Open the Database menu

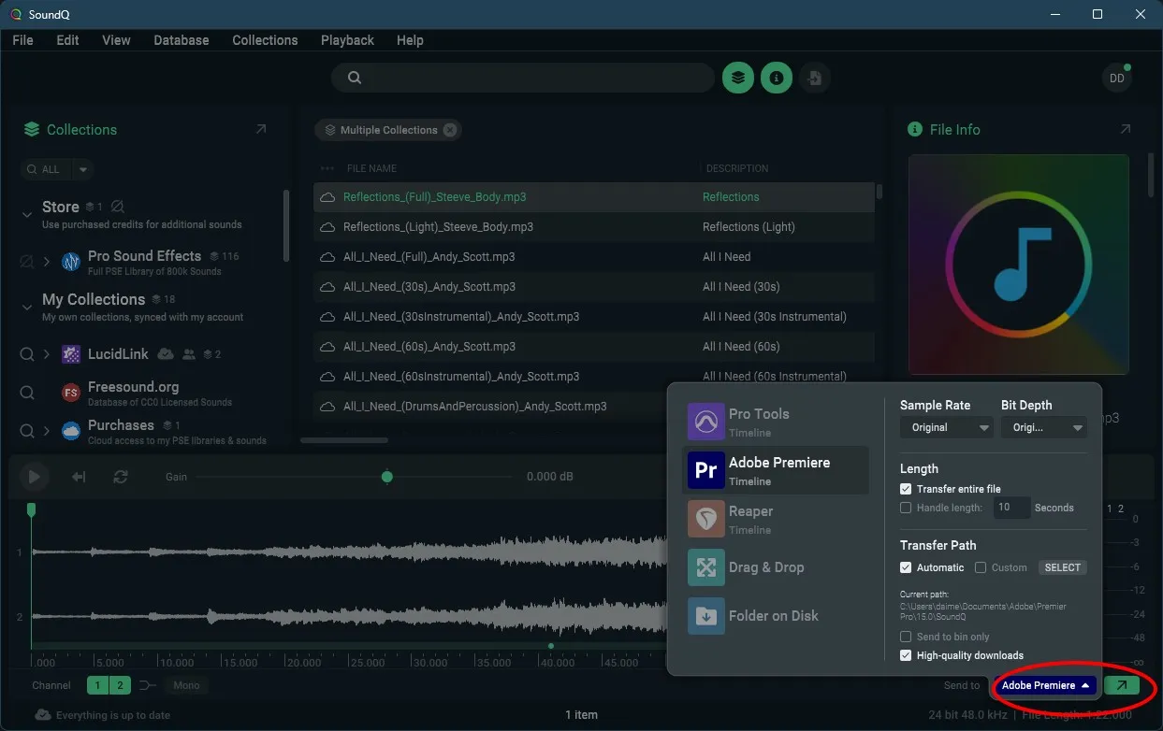tap(182, 40)
